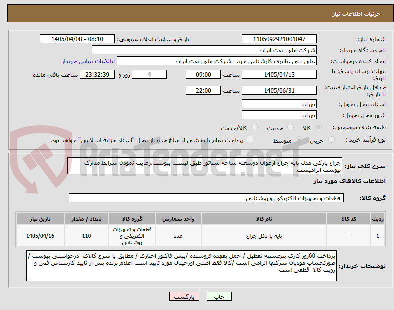Image resolution: width=394 pixels, height=310 pixels.
Task: Click the گروه کالا field قطعات و تجهیزات
Action: (x=206, y=198)
